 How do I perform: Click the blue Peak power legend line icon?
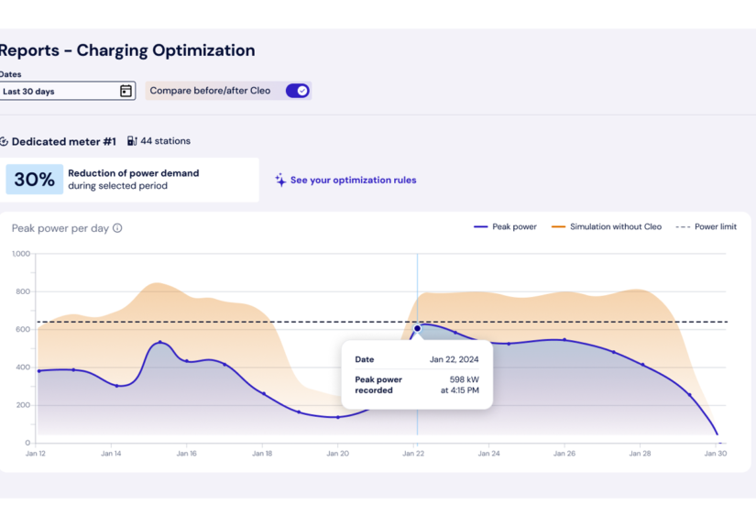click(x=480, y=227)
